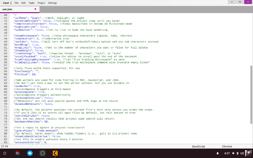Open the File menu
Viewport: 253px width, 158px height.
point(17,3)
